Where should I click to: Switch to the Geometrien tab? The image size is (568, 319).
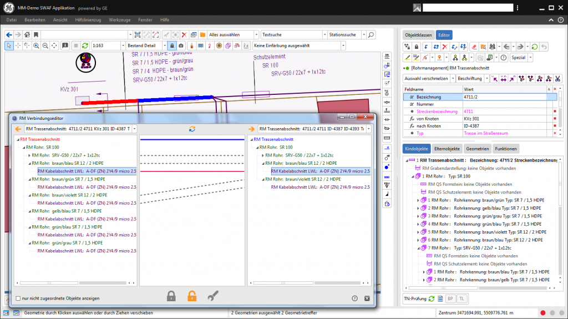[x=476, y=149]
